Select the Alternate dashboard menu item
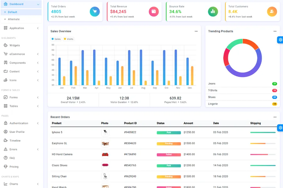Screen dimensions: 283x188 pos(14,19)
